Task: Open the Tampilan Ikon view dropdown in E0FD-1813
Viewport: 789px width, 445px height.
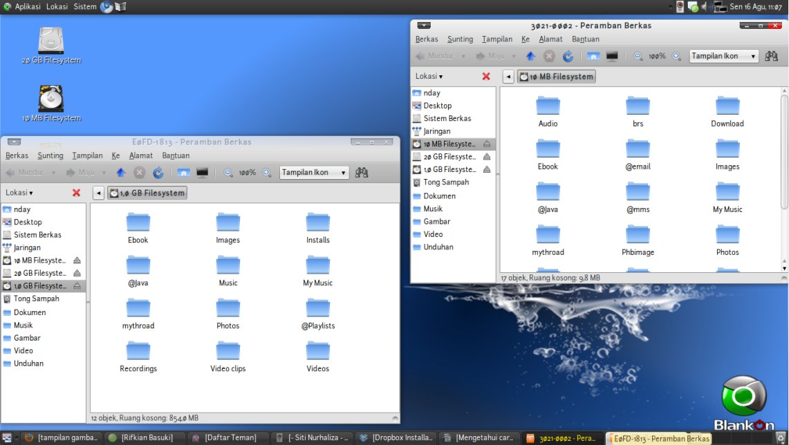Action: (x=314, y=173)
